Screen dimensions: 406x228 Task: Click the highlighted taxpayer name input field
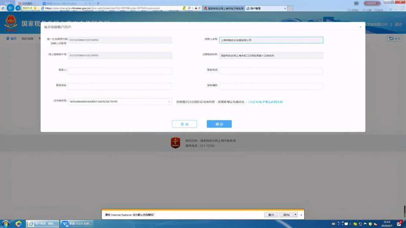271,40
